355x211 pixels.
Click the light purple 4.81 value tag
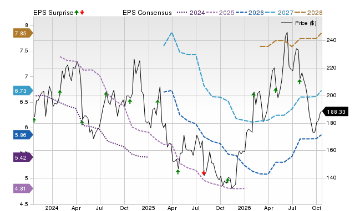coord(23,188)
